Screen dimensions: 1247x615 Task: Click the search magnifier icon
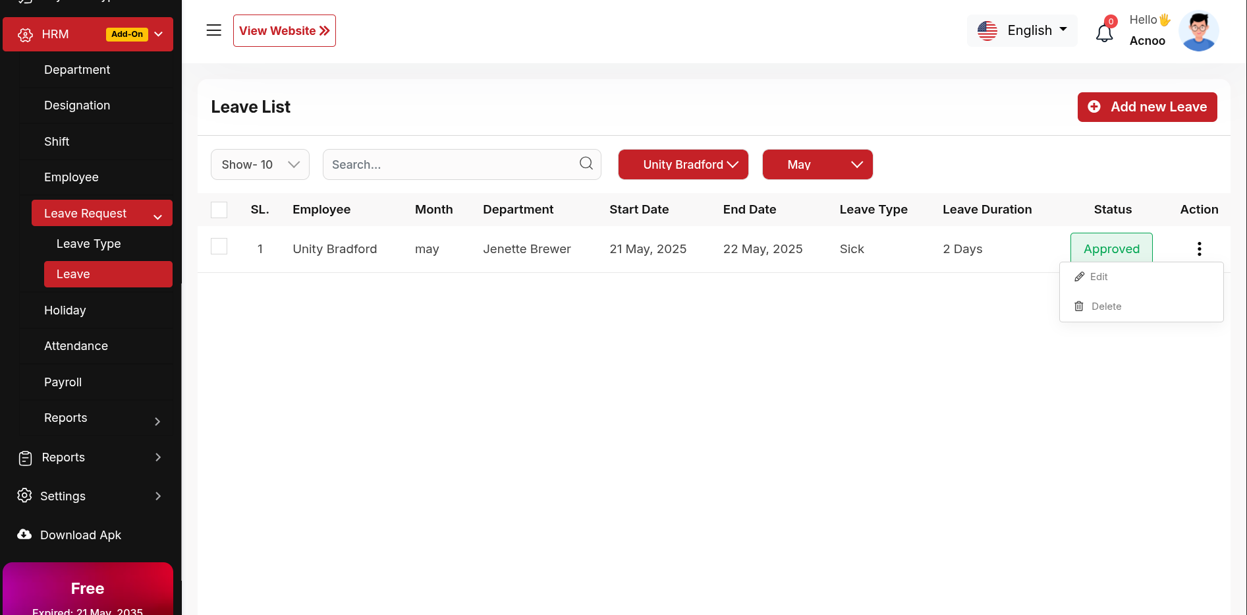pos(586,163)
